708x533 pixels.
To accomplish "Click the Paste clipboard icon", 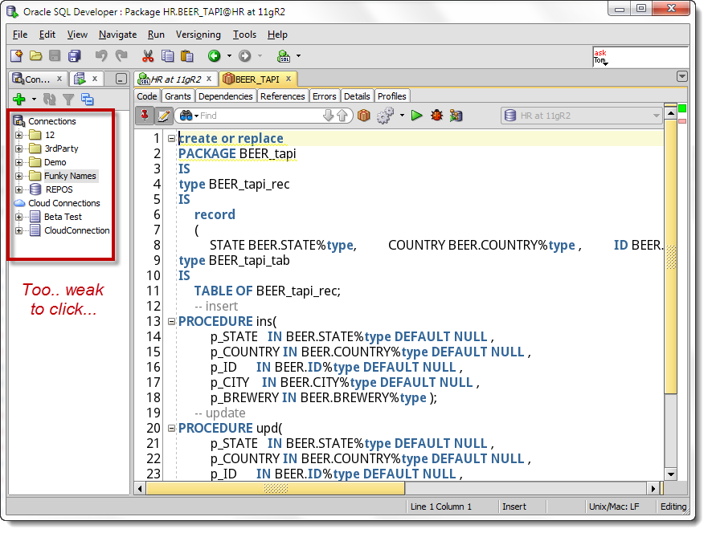I will click(x=187, y=56).
